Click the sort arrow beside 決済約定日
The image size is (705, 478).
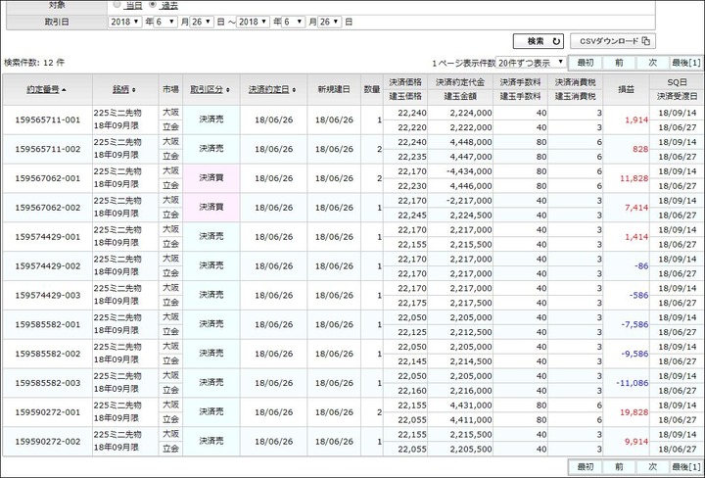pos(294,90)
